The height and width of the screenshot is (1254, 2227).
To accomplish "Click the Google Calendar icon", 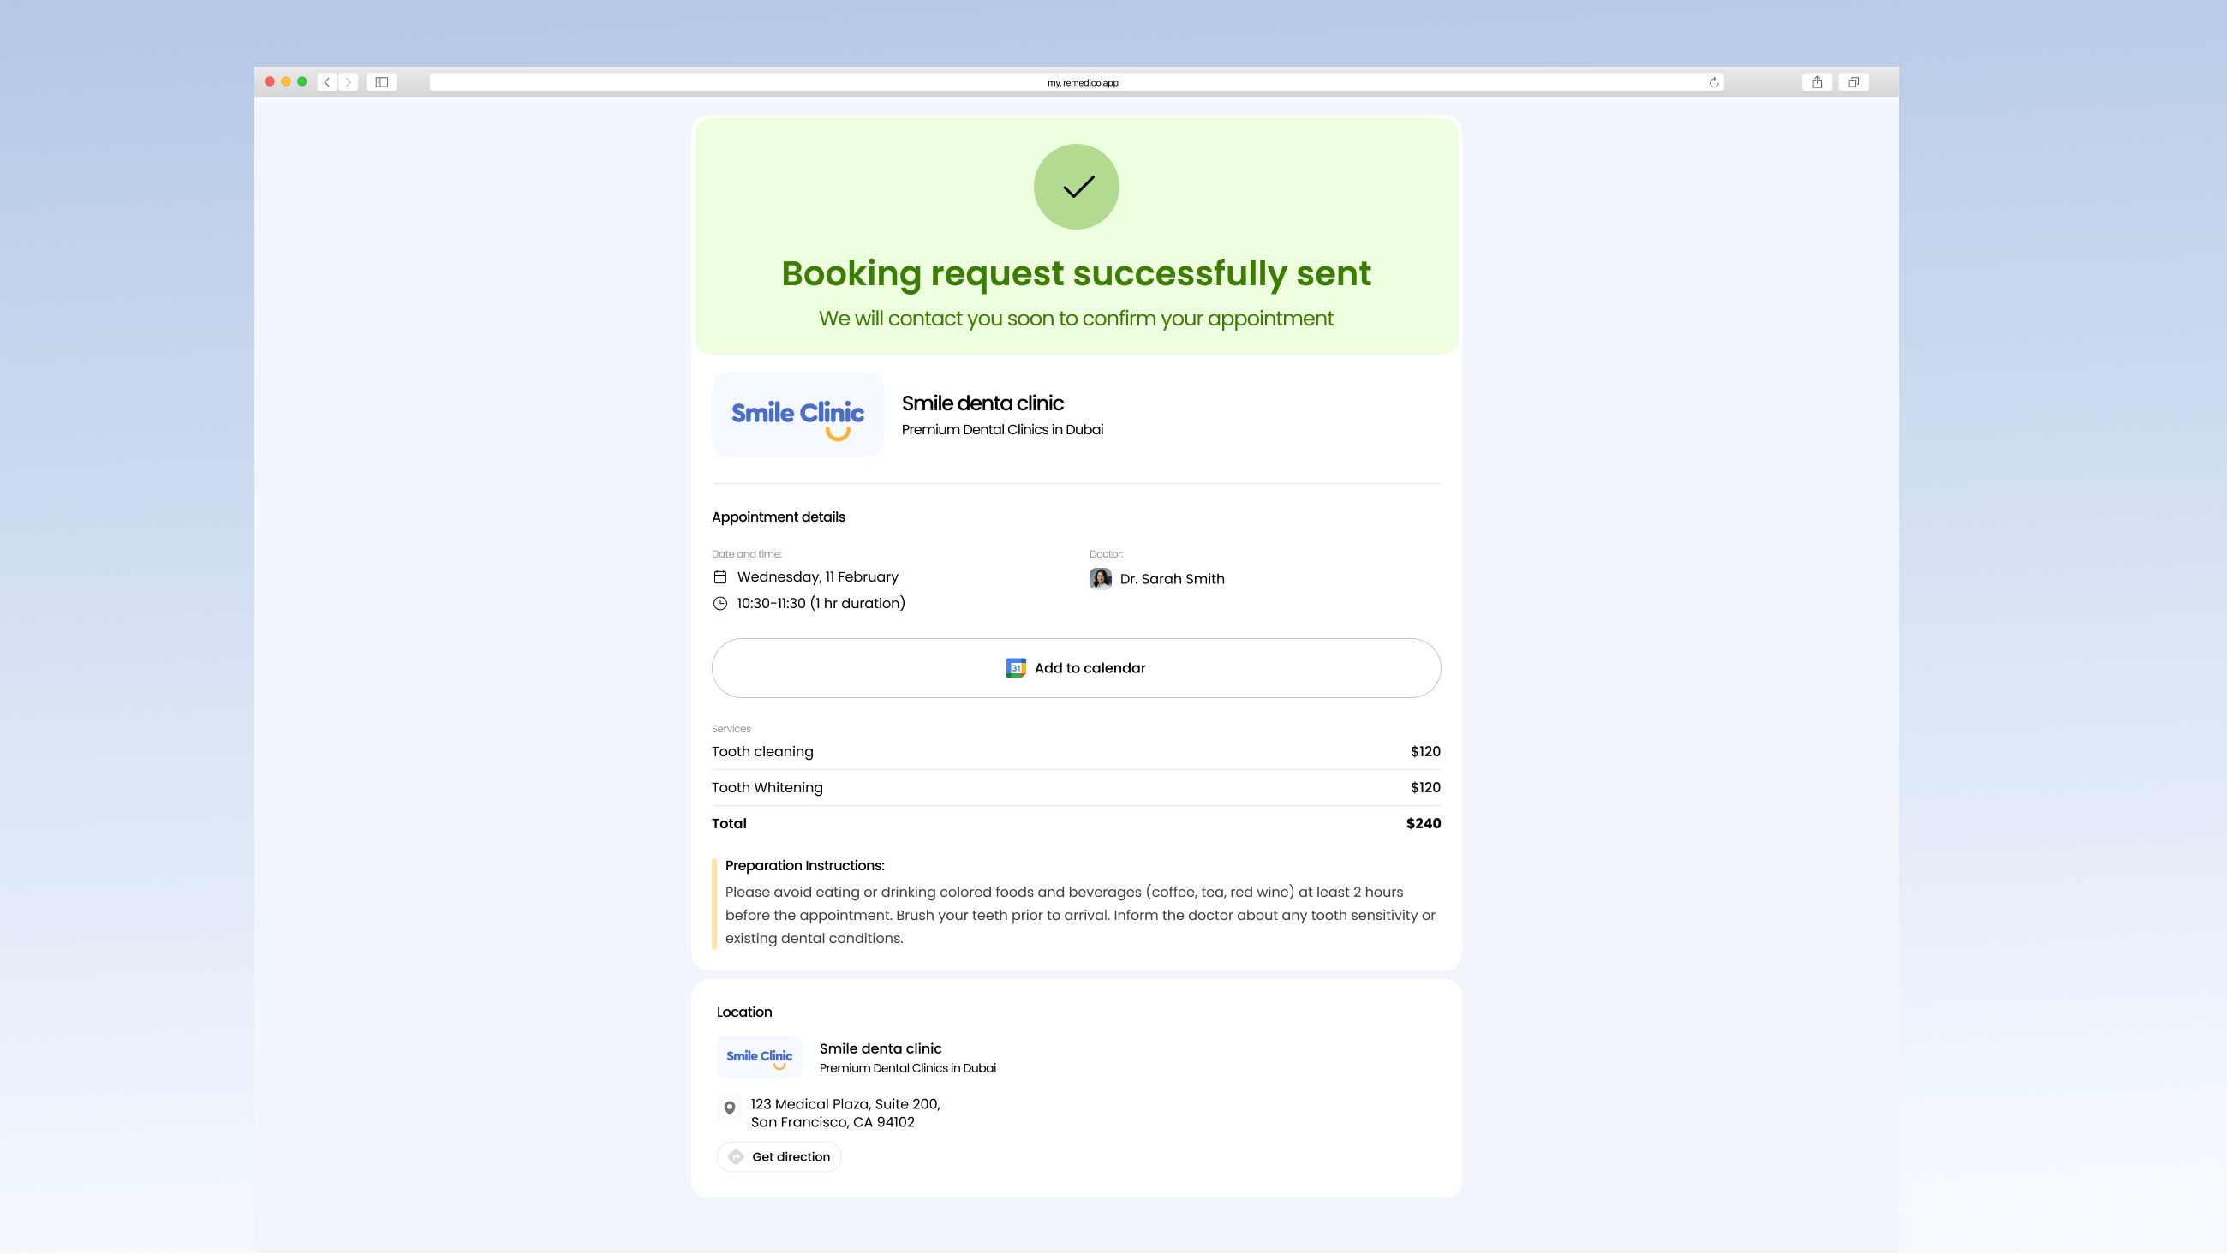I will [x=1016, y=668].
